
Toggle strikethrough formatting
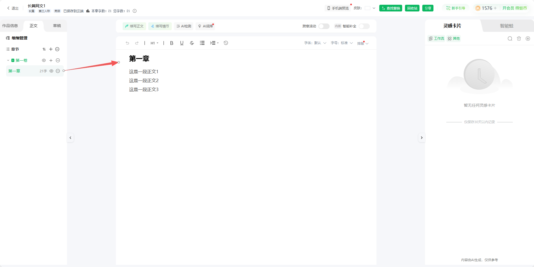(x=192, y=43)
